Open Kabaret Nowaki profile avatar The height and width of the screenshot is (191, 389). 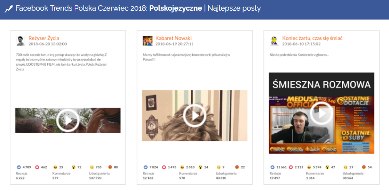coord(148,41)
